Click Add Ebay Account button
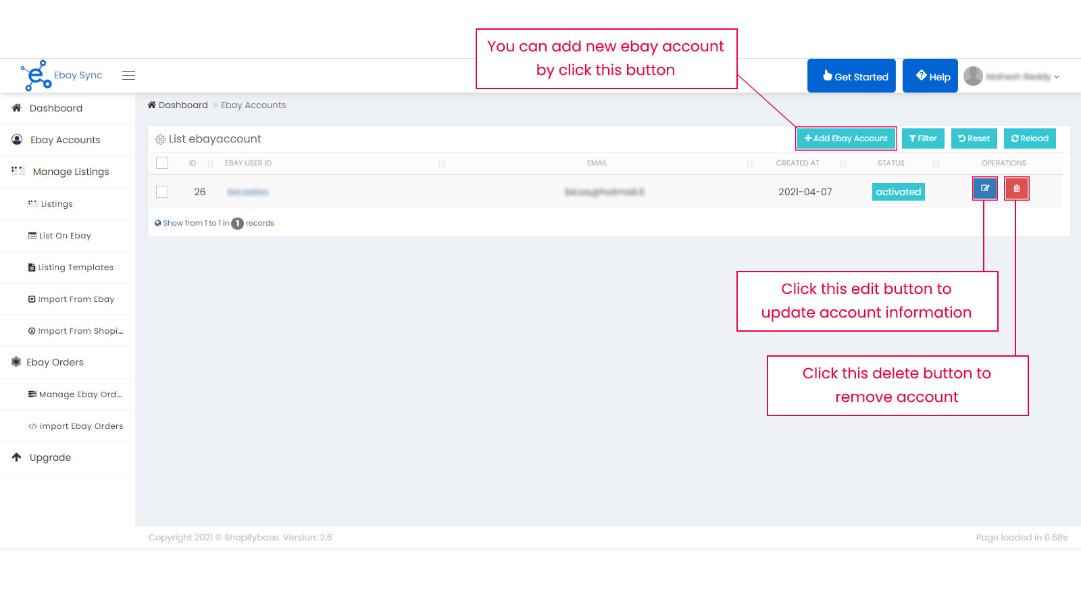The height and width of the screenshot is (608, 1081). click(846, 138)
